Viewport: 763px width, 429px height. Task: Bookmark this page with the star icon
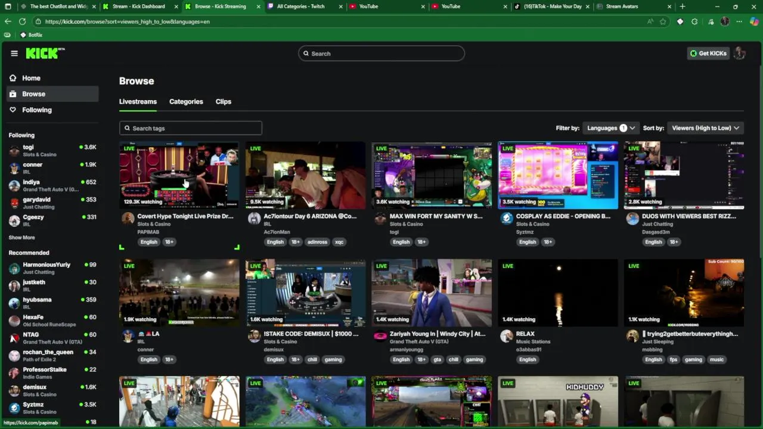click(x=663, y=21)
